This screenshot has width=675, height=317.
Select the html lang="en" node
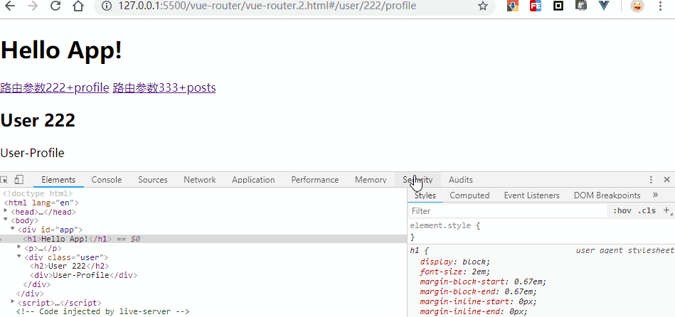[41, 203]
